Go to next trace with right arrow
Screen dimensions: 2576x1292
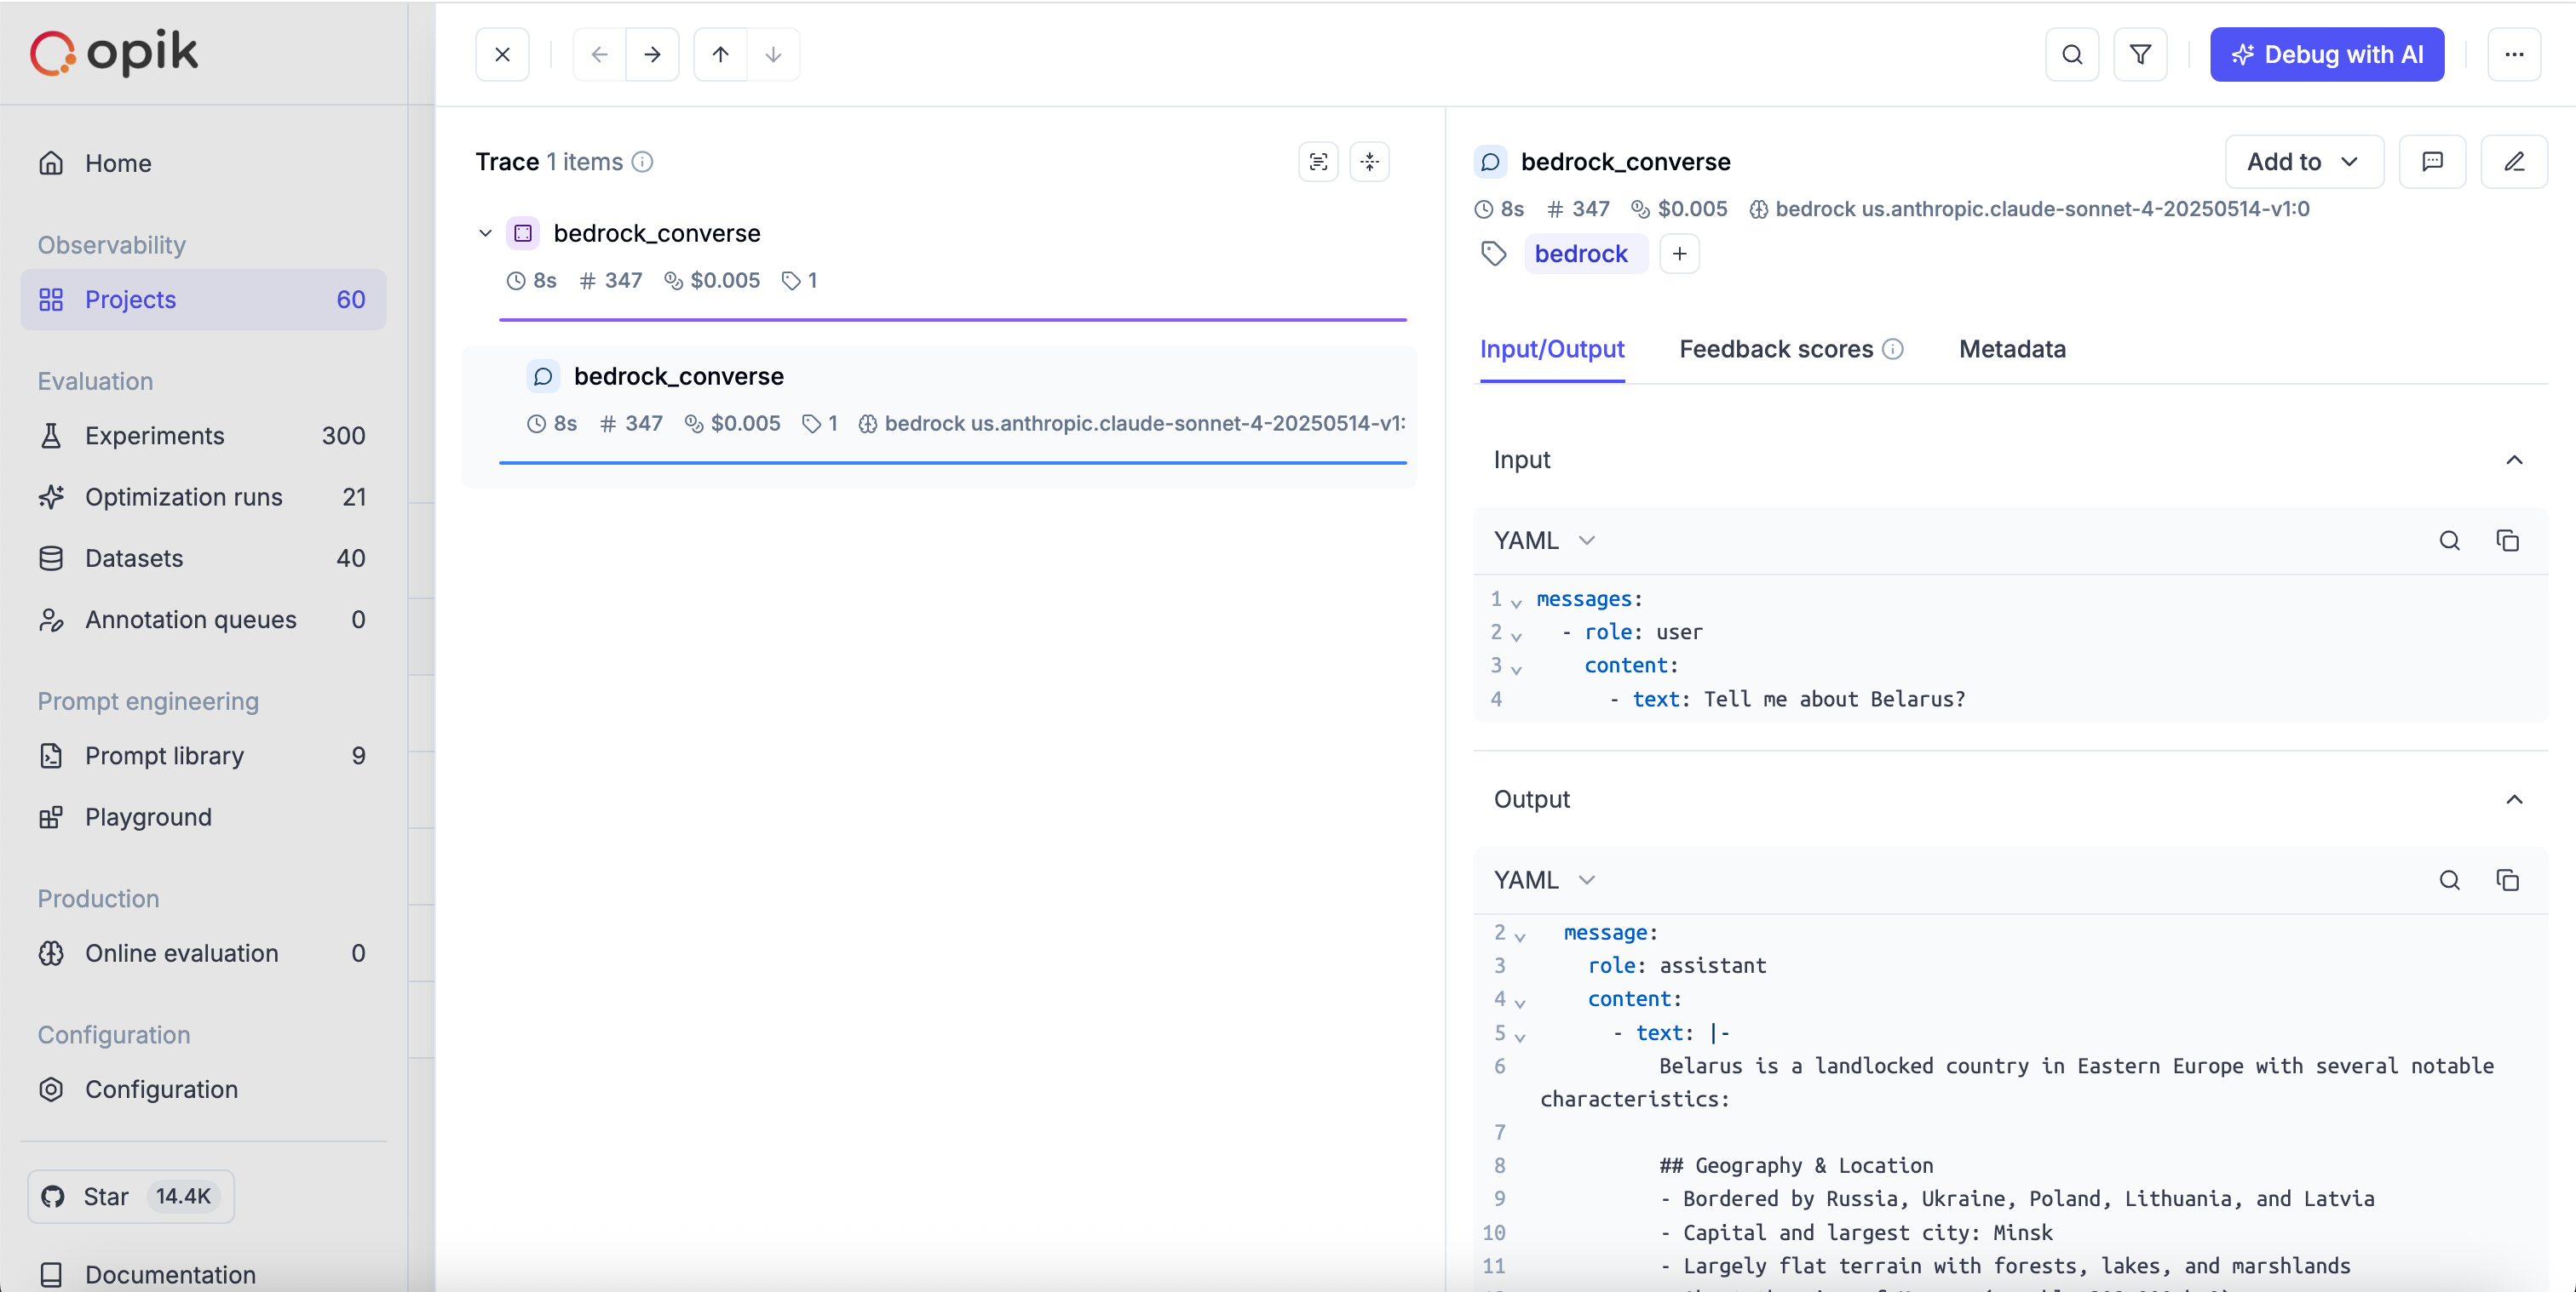[652, 54]
